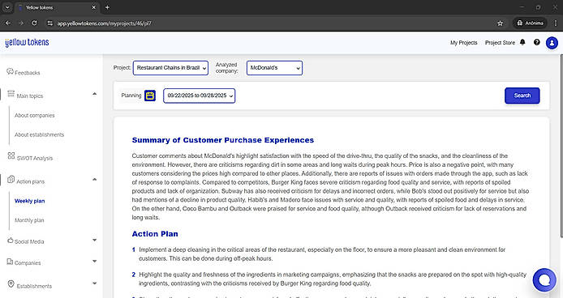The width and height of the screenshot is (563, 298).
Task: Open the Analyzed company dropdown
Action: pyautogui.click(x=275, y=68)
